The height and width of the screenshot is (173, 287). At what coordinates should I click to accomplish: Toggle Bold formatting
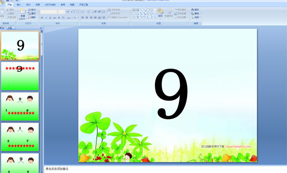click(x=42, y=18)
